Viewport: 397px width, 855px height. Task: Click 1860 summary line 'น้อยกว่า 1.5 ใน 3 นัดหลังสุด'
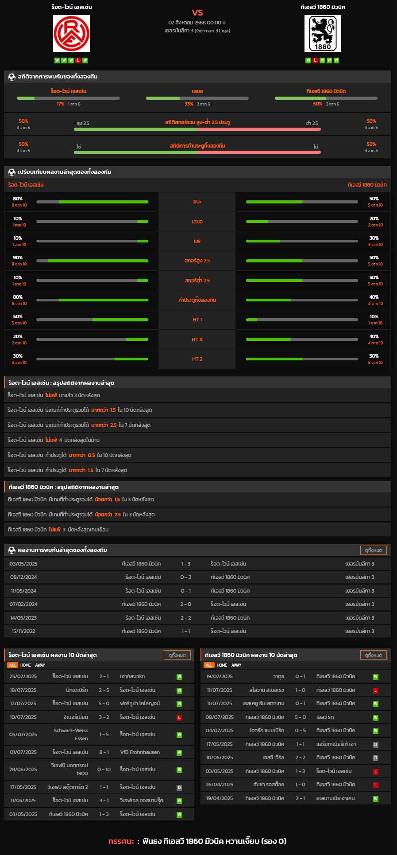[197, 500]
